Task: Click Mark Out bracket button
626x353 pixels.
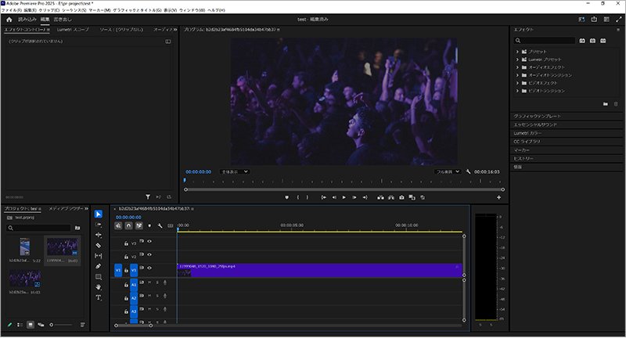Action: click(307, 197)
